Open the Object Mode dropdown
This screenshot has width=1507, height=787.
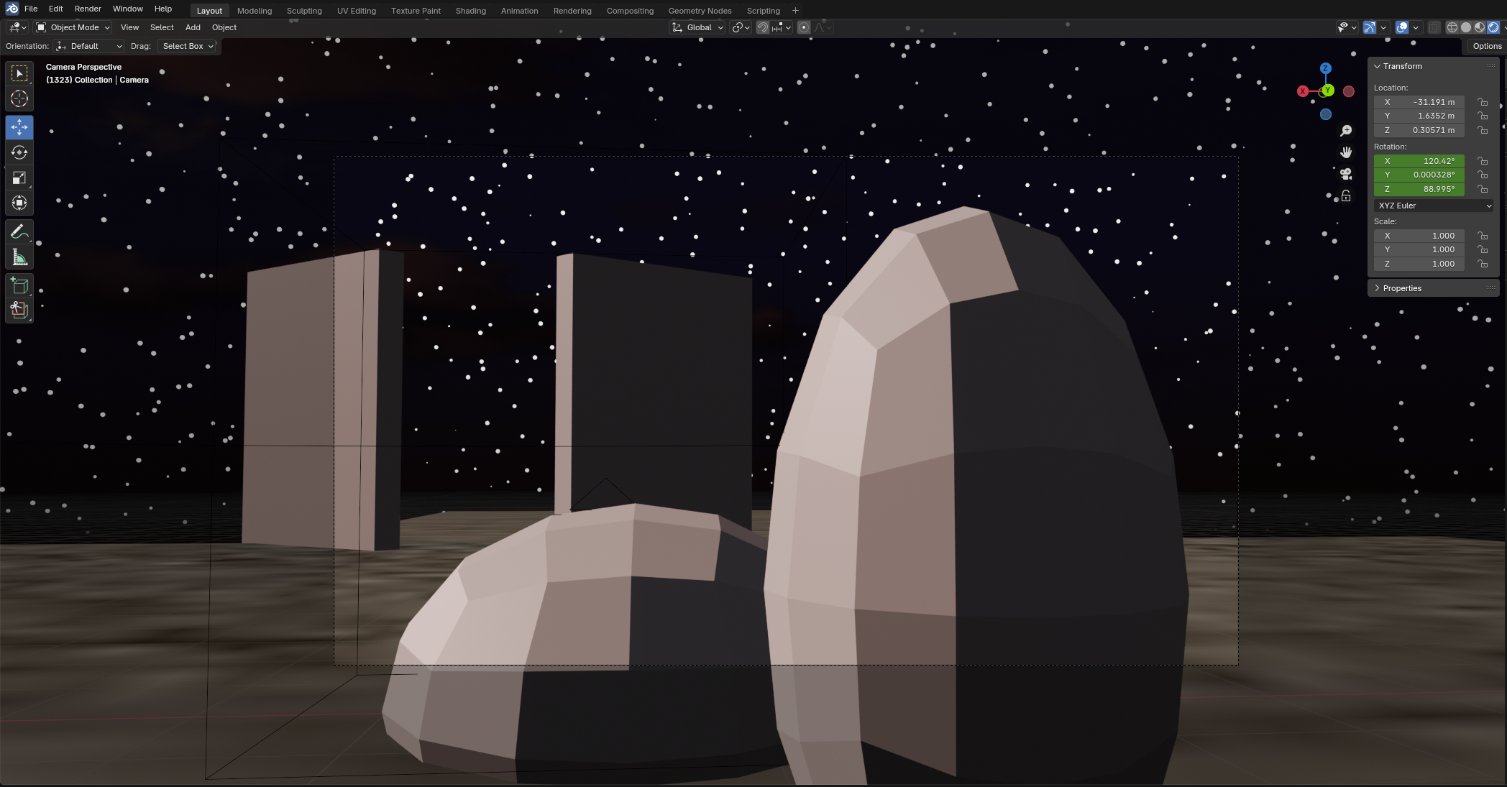click(x=73, y=27)
